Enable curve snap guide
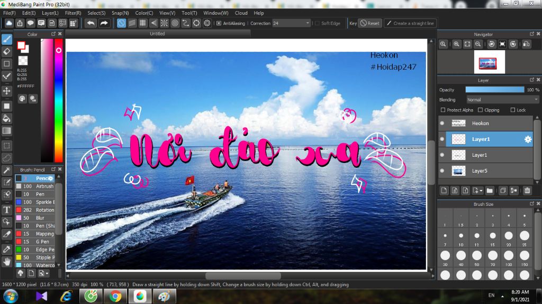 coord(186,23)
